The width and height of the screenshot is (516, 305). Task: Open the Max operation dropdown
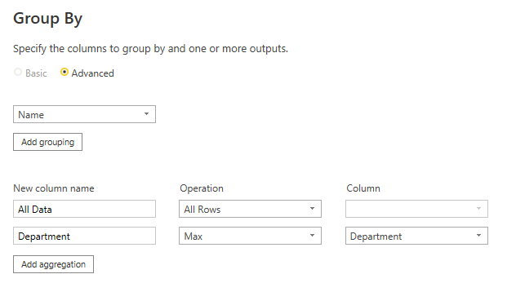250,236
